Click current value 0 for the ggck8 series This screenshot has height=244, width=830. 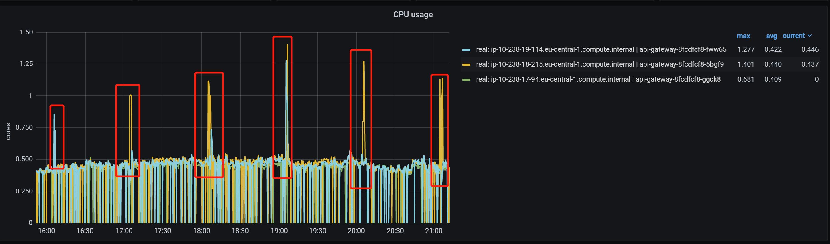coord(816,79)
